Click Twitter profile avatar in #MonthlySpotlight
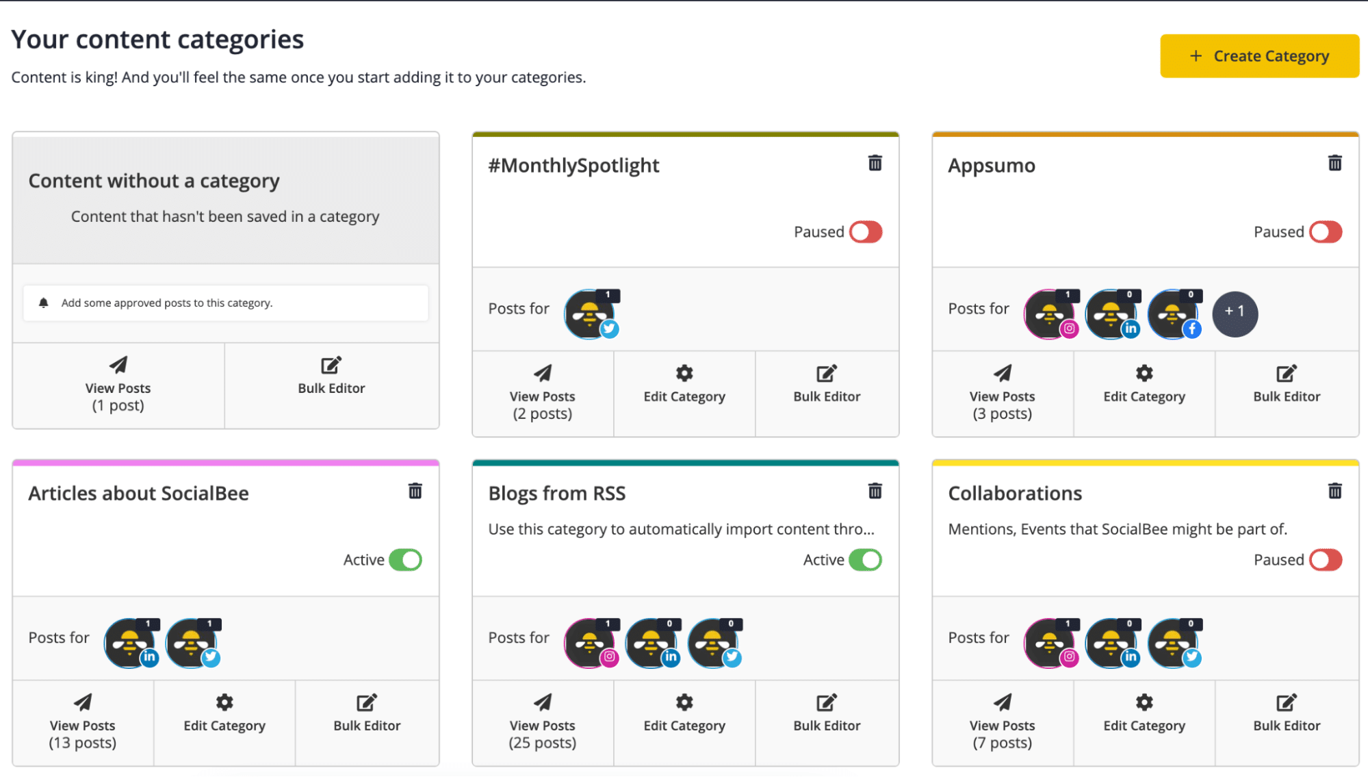 pos(590,314)
